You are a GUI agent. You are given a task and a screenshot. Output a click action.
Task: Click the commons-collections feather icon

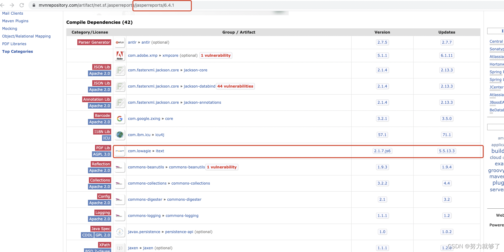120,183
